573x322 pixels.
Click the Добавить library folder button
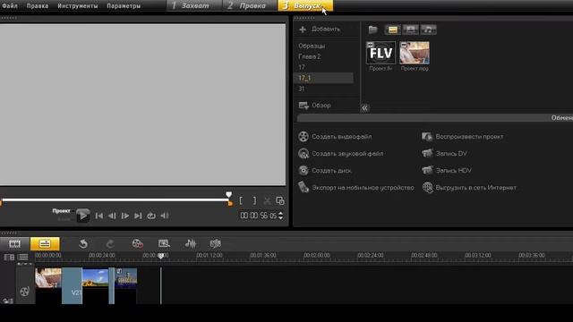pos(320,30)
